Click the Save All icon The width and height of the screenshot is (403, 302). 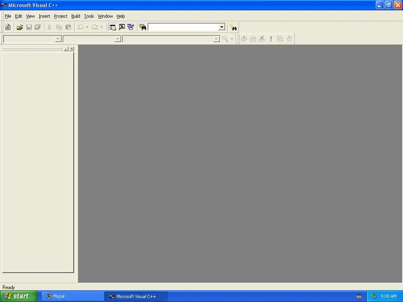click(38, 27)
